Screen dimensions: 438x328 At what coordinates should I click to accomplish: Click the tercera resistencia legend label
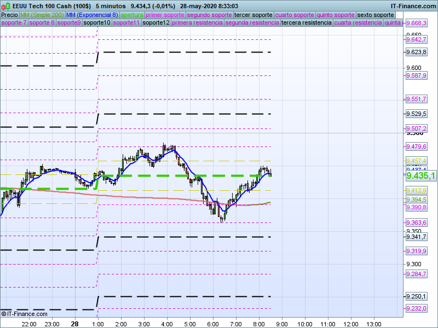point(306,23)
